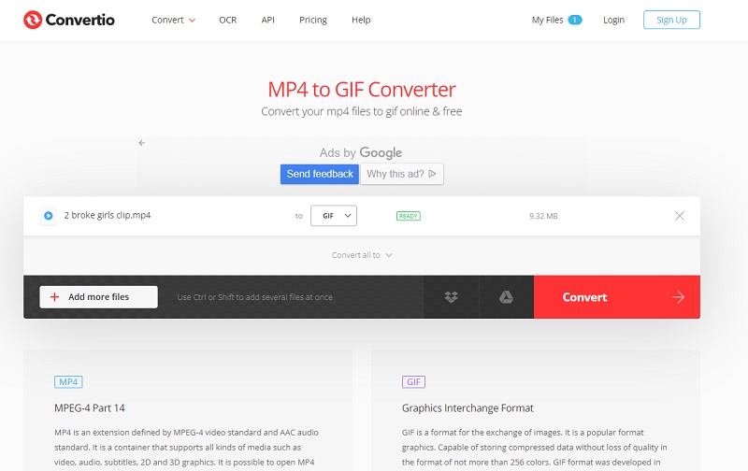Image resolution: width=748 pixels, height=471 pixels.
Task: Click Add more files button
Action: click(x=98, y=297)
